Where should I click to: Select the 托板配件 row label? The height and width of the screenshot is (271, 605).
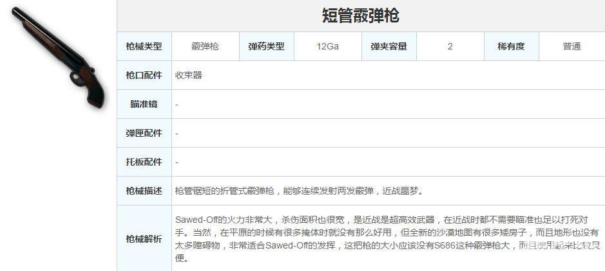[x=144, y=162]
